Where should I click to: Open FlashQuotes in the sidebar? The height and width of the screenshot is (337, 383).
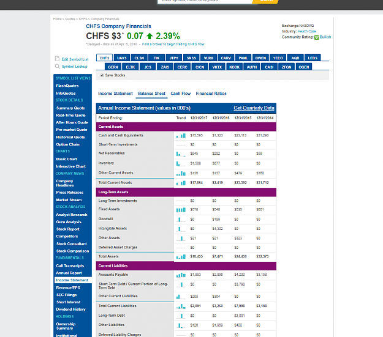pyautogui.click(x=67, y=86)
